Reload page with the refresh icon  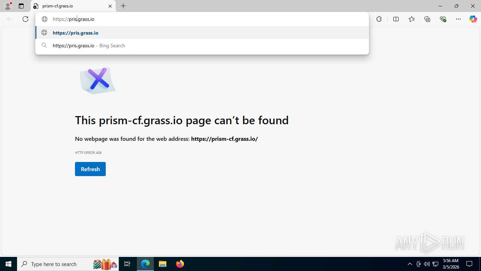(25, 19)
